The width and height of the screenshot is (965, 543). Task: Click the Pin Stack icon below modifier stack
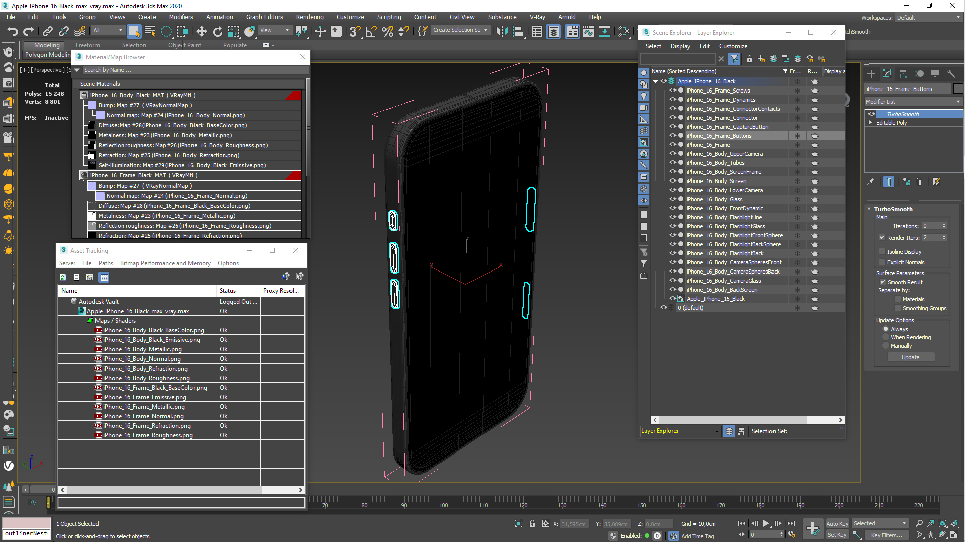point(871,182)
